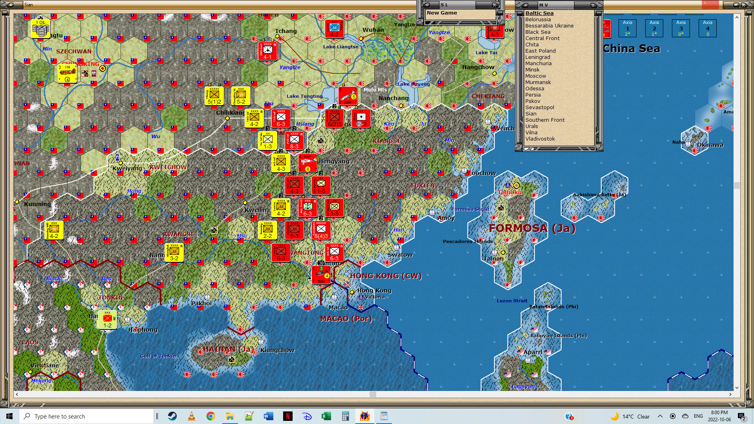Show hidden system tray icons chevron
754x424 pixels.
pyautogui.click(x=660, y=416)
